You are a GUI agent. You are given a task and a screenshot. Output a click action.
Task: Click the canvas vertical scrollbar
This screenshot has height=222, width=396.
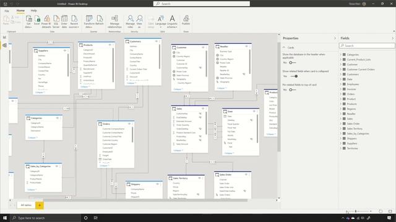coord(279,97)
